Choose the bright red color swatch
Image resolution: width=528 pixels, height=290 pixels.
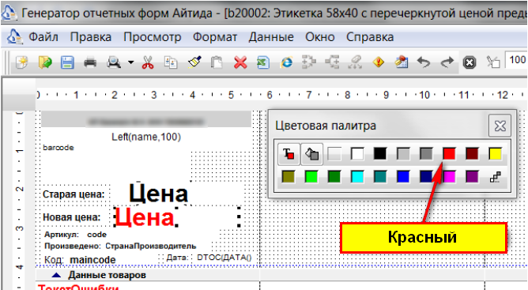449,154
